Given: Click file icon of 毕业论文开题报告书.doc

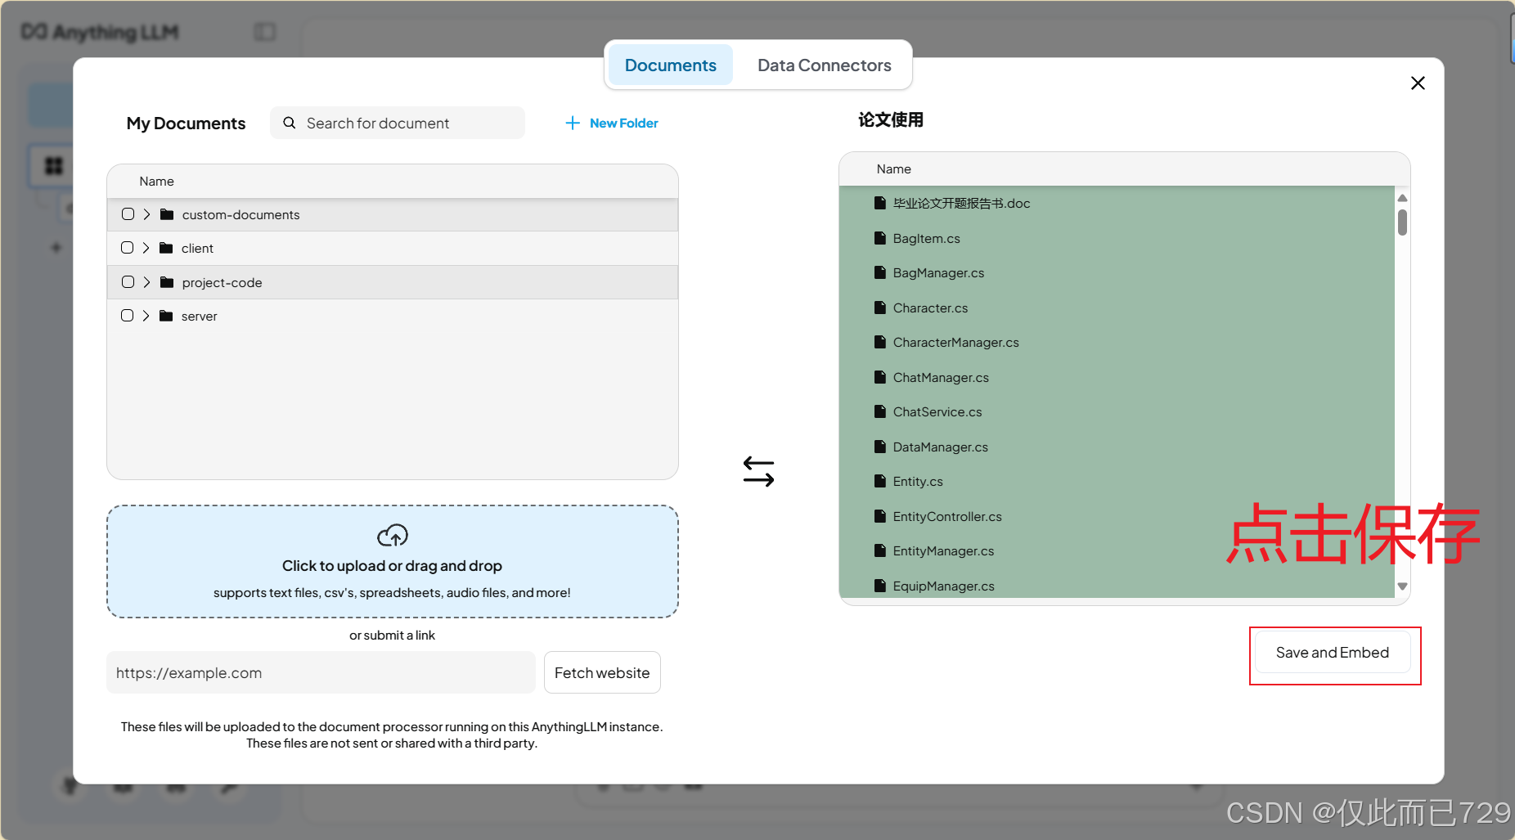Looking at the screenshot, I should coord(880,203).
